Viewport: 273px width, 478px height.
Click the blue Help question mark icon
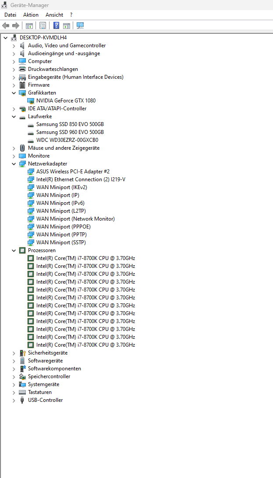[x=56, y=25]
